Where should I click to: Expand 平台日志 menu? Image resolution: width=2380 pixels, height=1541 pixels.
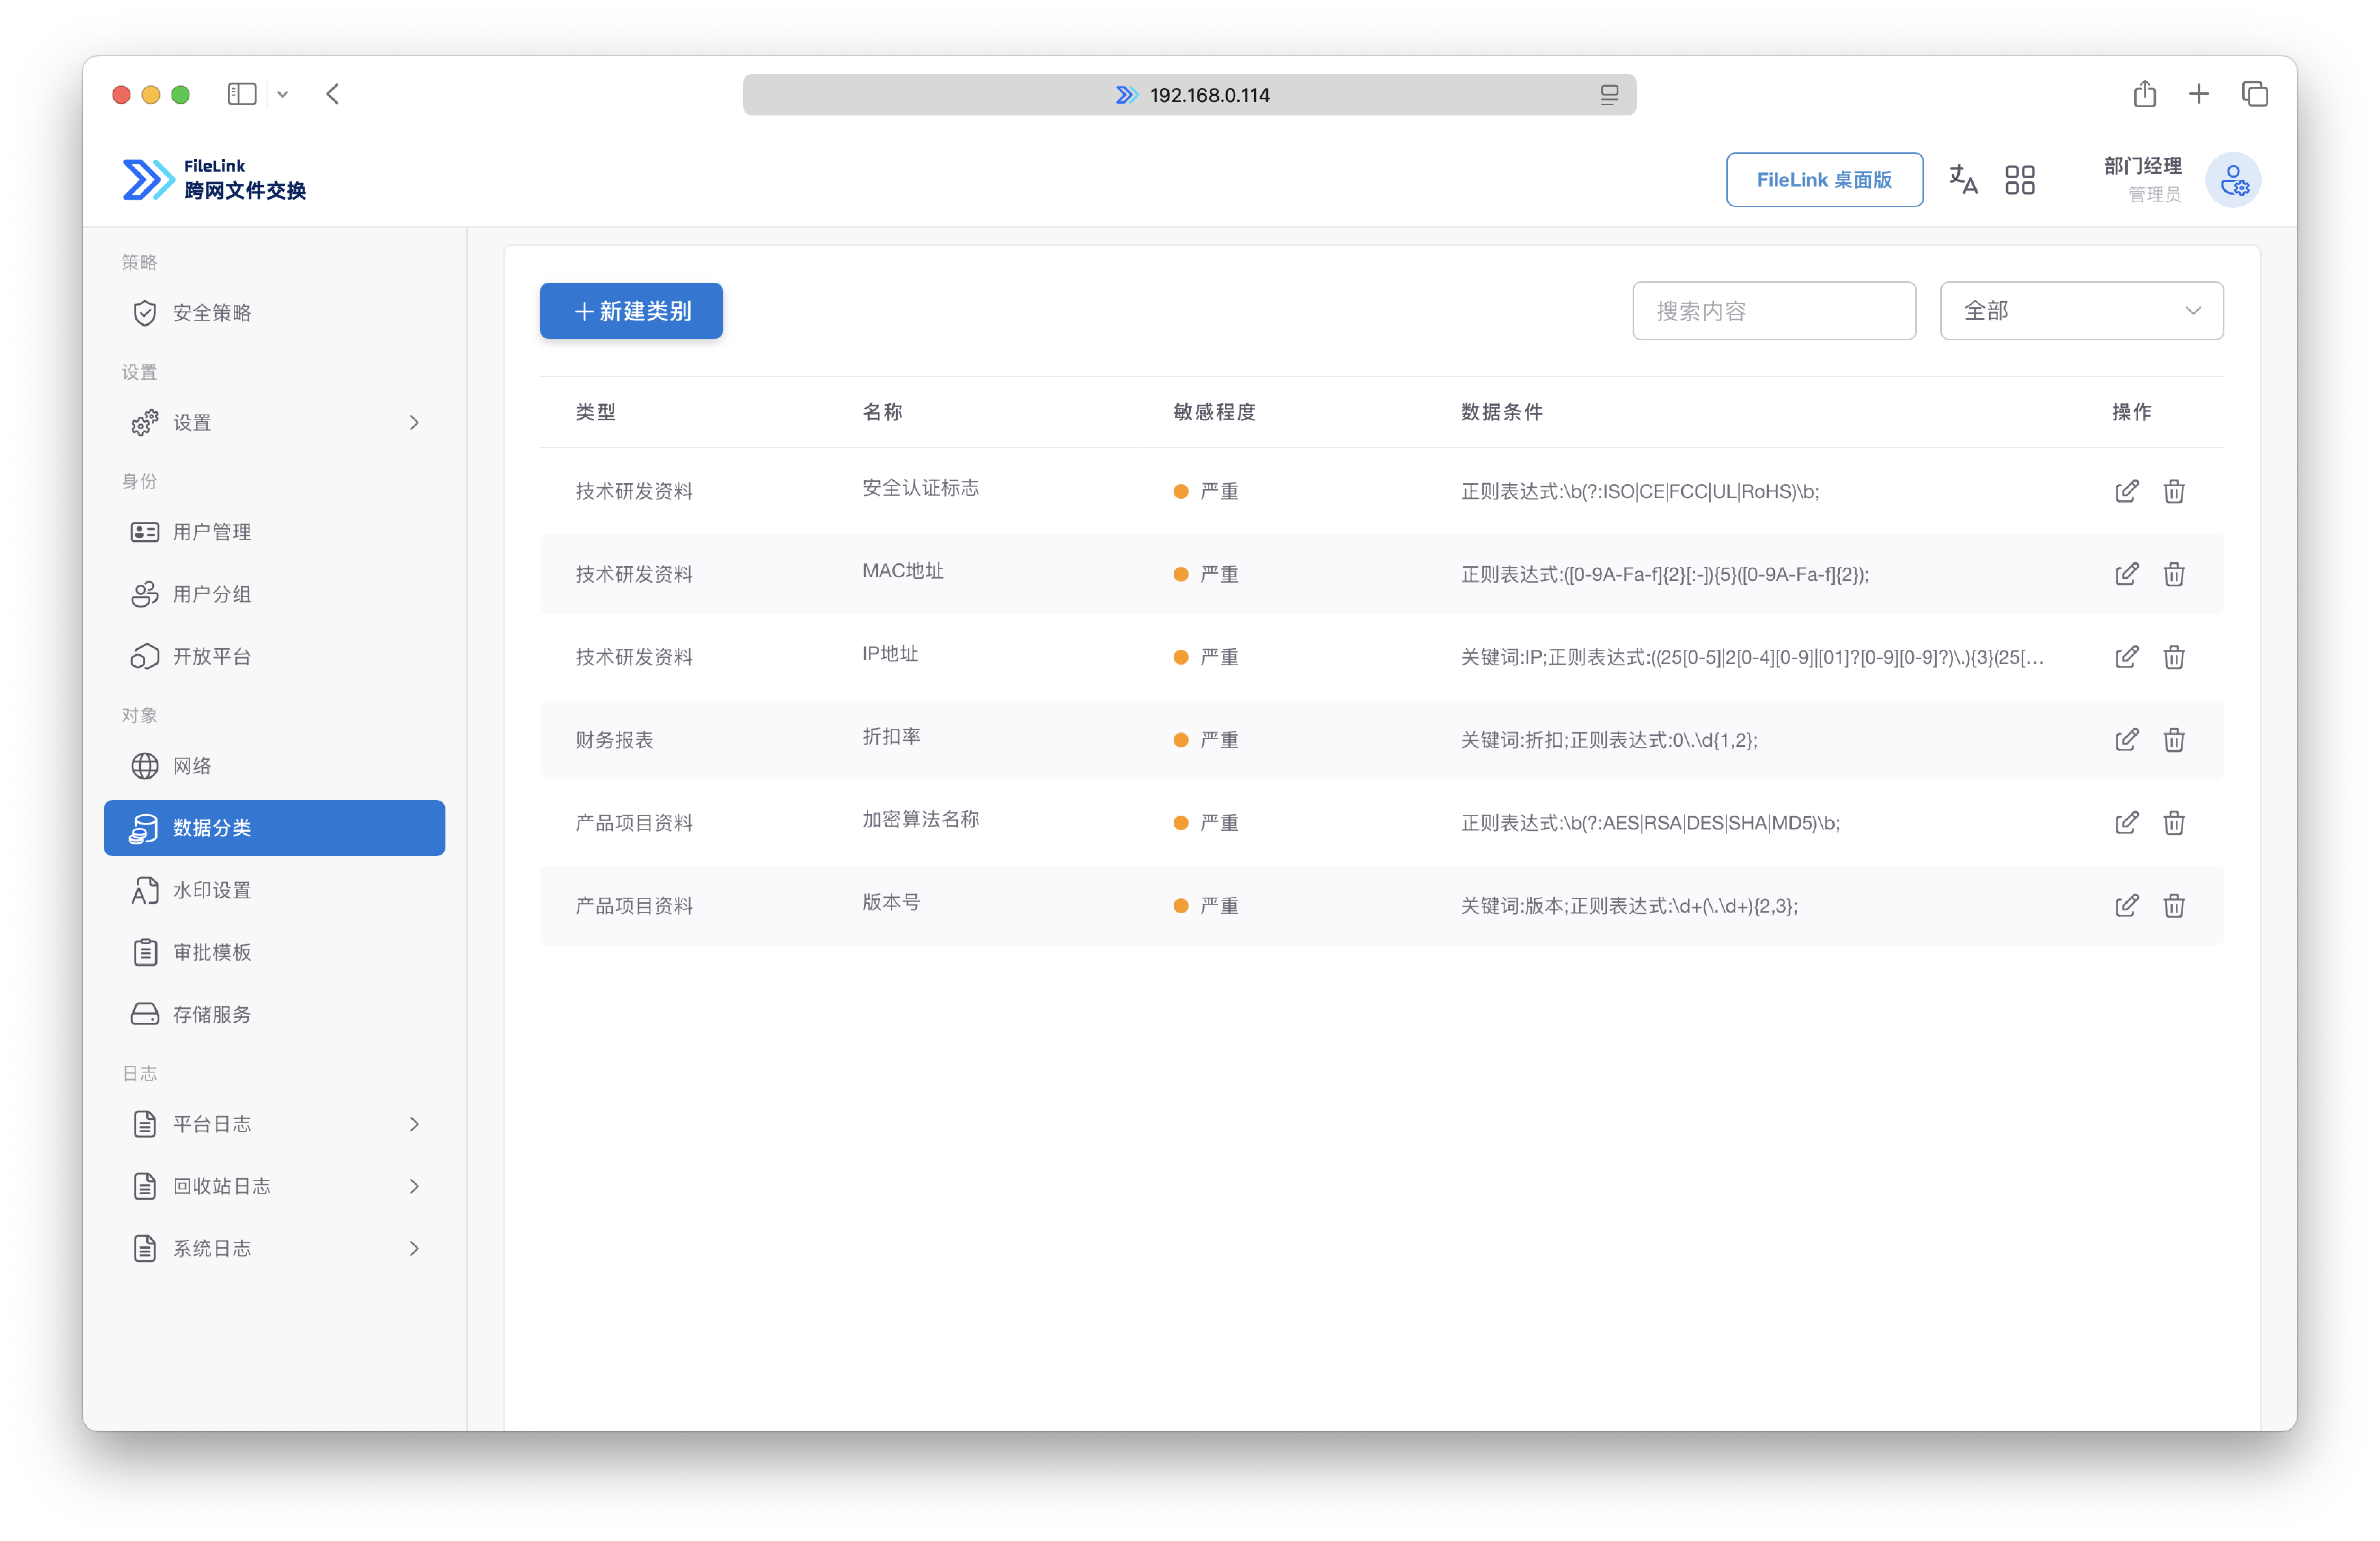[274, 1124]
